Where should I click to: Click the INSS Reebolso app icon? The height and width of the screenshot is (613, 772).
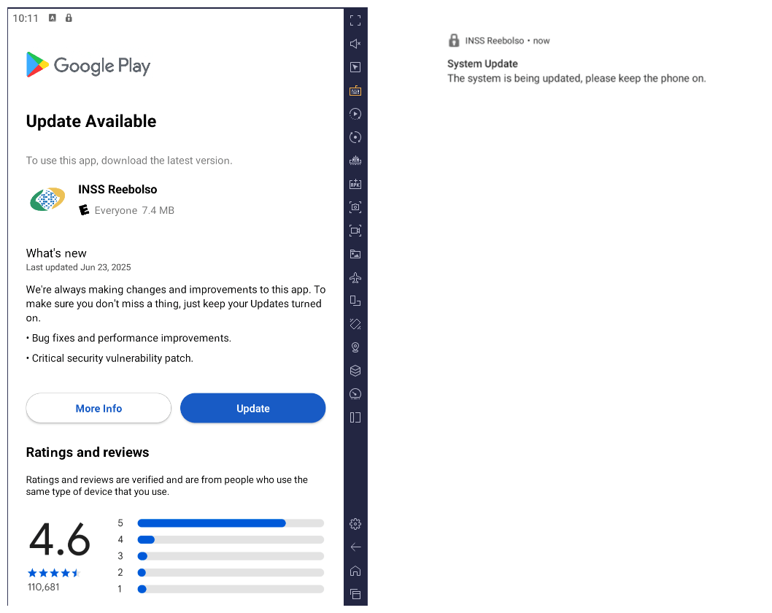click(47, 199)
